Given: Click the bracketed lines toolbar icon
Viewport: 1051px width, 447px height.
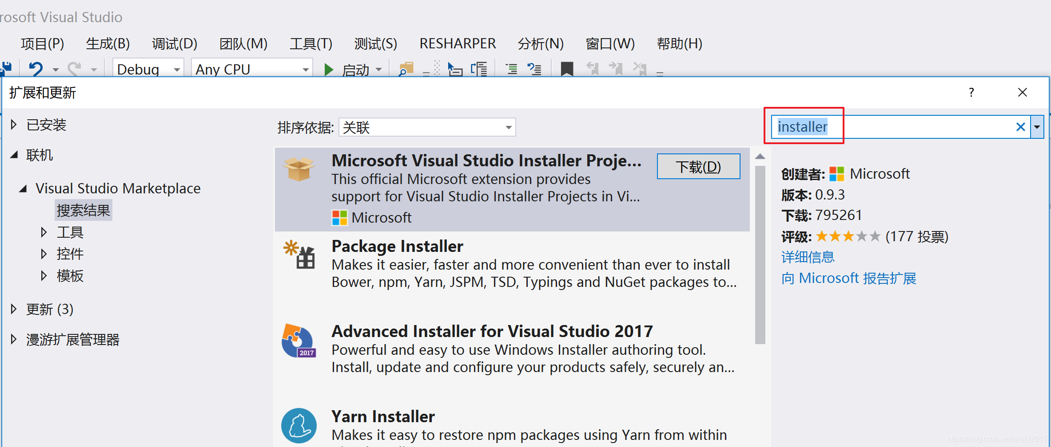Looking at the screenshot, I should pyautogui.click(x=479, y=69).
